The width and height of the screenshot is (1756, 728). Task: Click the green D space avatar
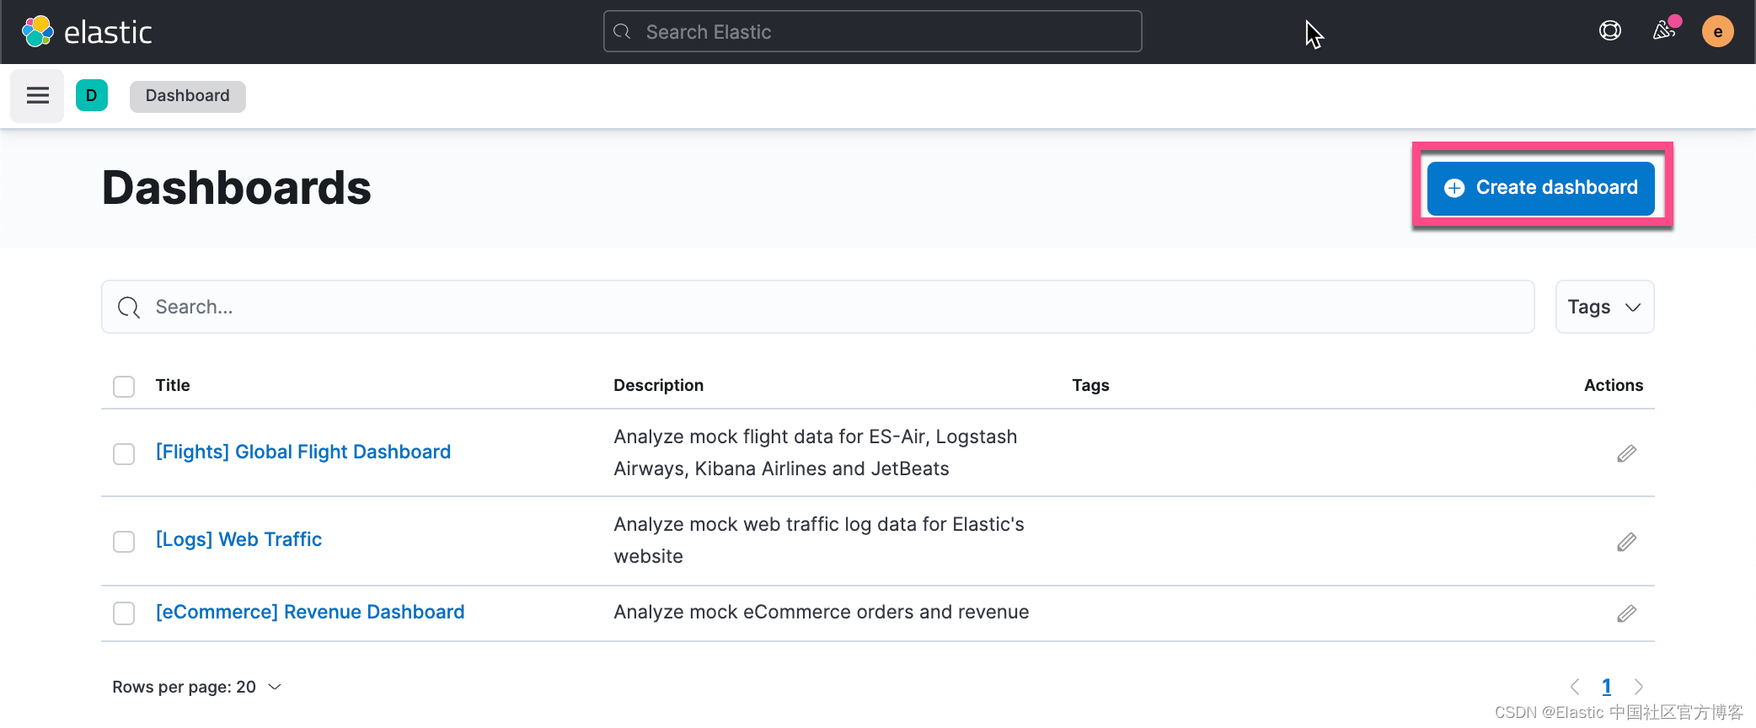(x=92, y=95)
